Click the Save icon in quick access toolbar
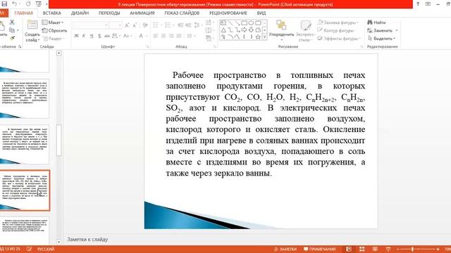 tap(4, 4)
